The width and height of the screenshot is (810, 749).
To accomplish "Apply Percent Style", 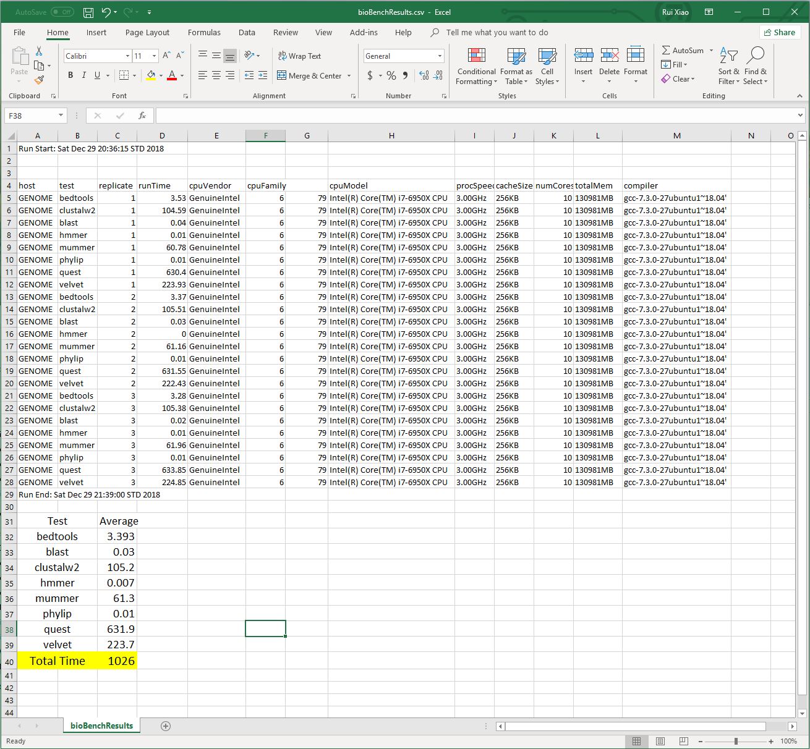I will pyautogui.click(x=391, y=75).
